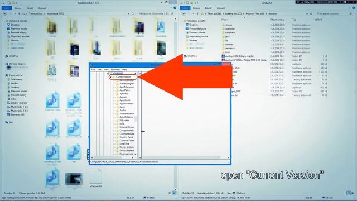
Task: Click Dropbox icon in Multimedia 1 sidebar
Action: point(9,25)
